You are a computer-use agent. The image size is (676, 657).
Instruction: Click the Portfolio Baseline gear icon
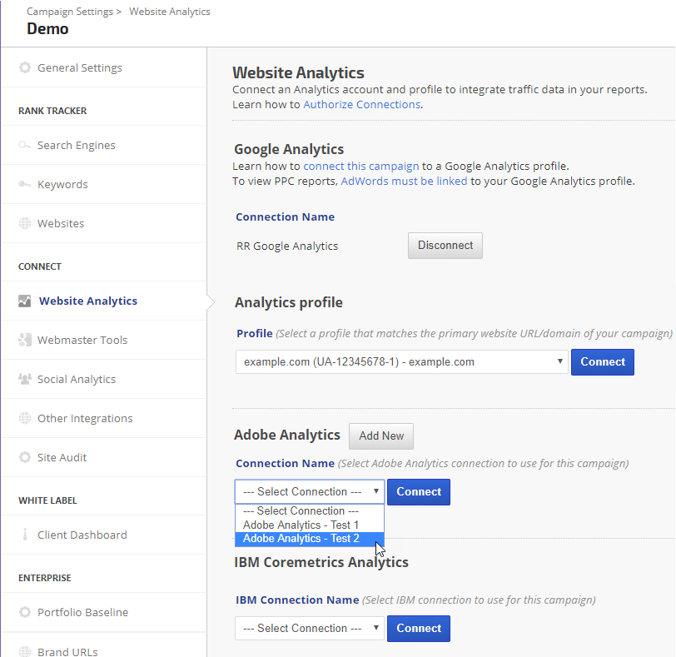(25, 613)
